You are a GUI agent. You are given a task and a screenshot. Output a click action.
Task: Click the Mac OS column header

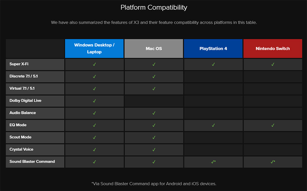coord(154,48)
